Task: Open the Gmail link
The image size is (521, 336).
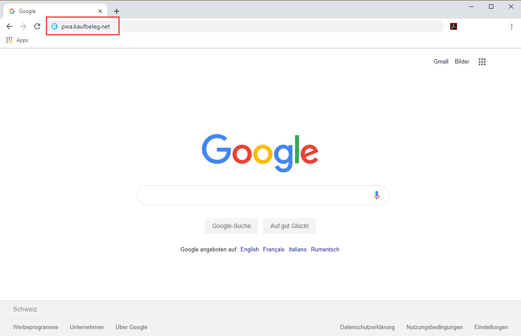Action: pyautogui.click(x=441, y=62)
